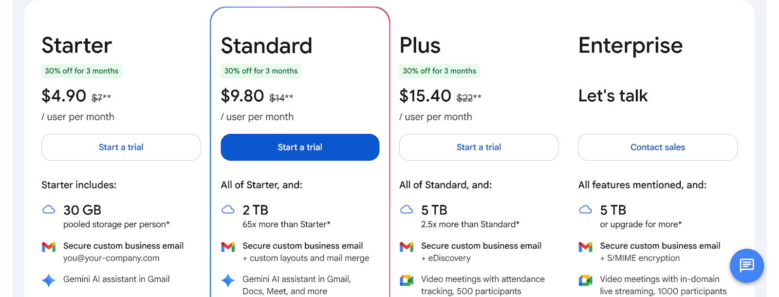Click the Gemini sparkle icon under Standard
The image size is (779, 297).
pos(228,280)
